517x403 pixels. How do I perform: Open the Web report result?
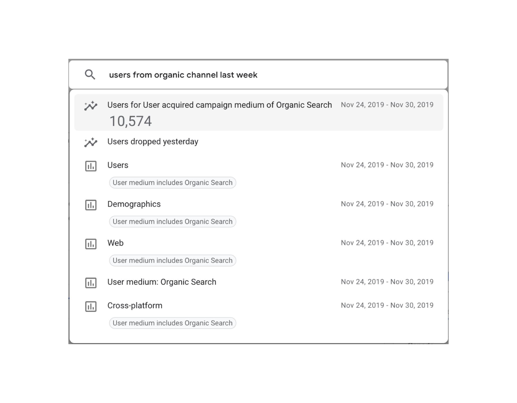(x=116, y=243)
